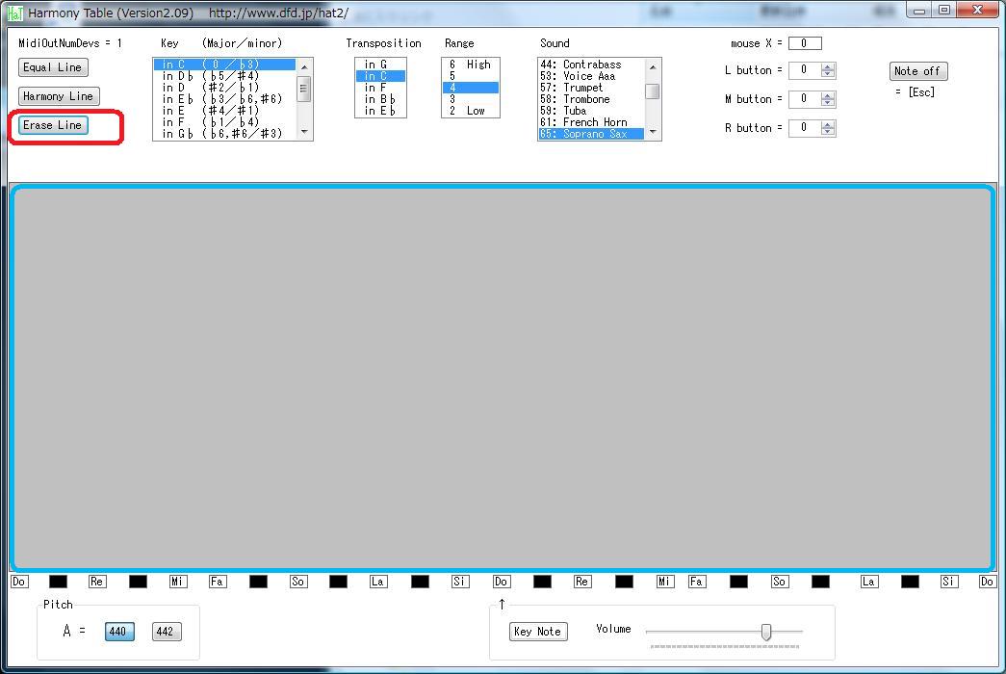1006x674 pixels.
Task: Select sound '59: Tuba'
Action: pyautogui.click(x=591, y=111)
